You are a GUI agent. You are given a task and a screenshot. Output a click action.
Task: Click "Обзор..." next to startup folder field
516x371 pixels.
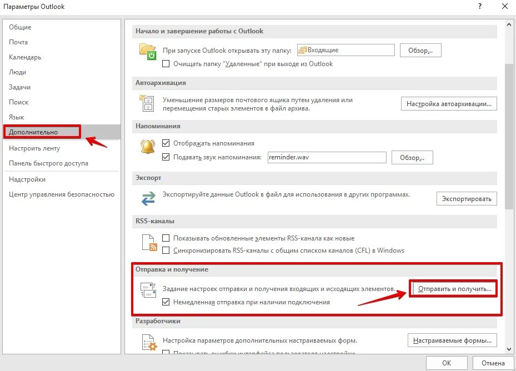point(420,51)
